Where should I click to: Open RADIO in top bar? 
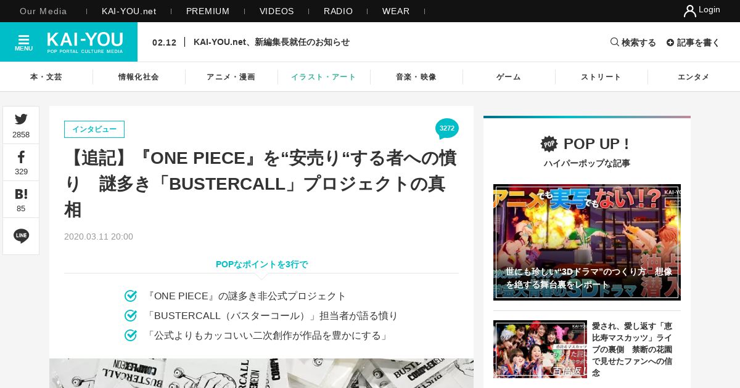(x=339, y=11)
